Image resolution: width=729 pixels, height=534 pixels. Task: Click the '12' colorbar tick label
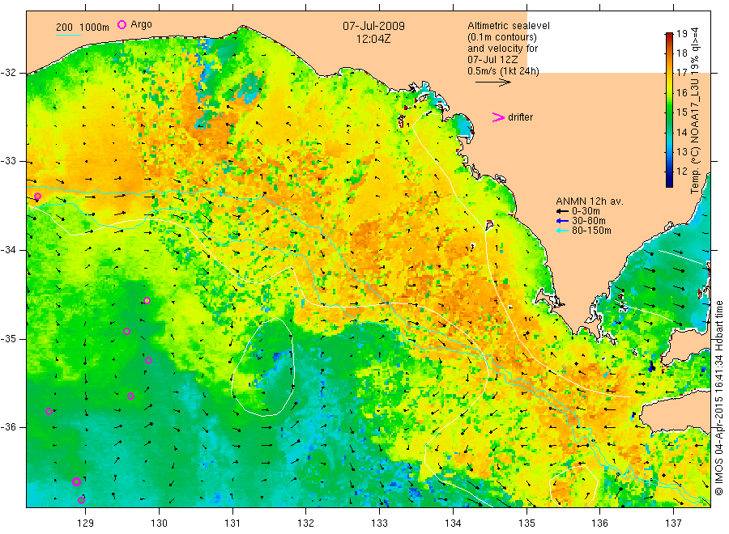point(681,172)
